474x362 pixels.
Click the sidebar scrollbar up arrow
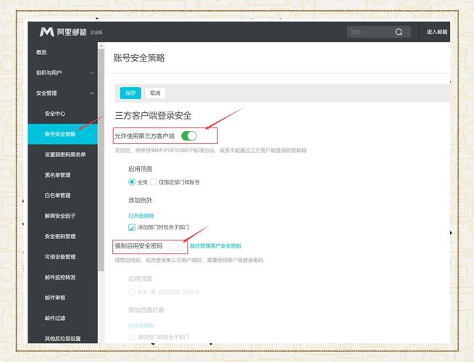click(x=101, y=46)
